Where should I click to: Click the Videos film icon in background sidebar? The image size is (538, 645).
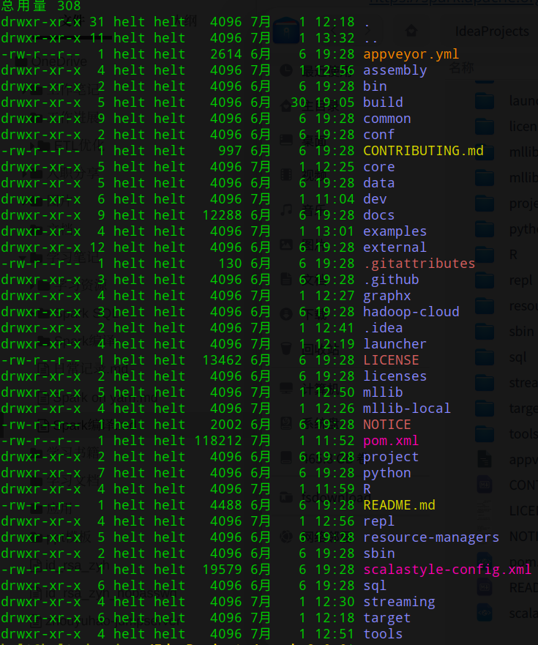click(286, 174)
